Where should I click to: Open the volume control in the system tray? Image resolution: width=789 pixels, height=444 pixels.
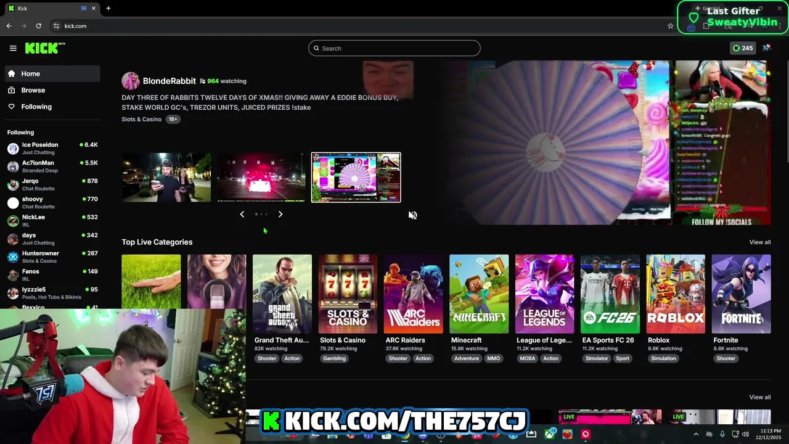(745, 434)
